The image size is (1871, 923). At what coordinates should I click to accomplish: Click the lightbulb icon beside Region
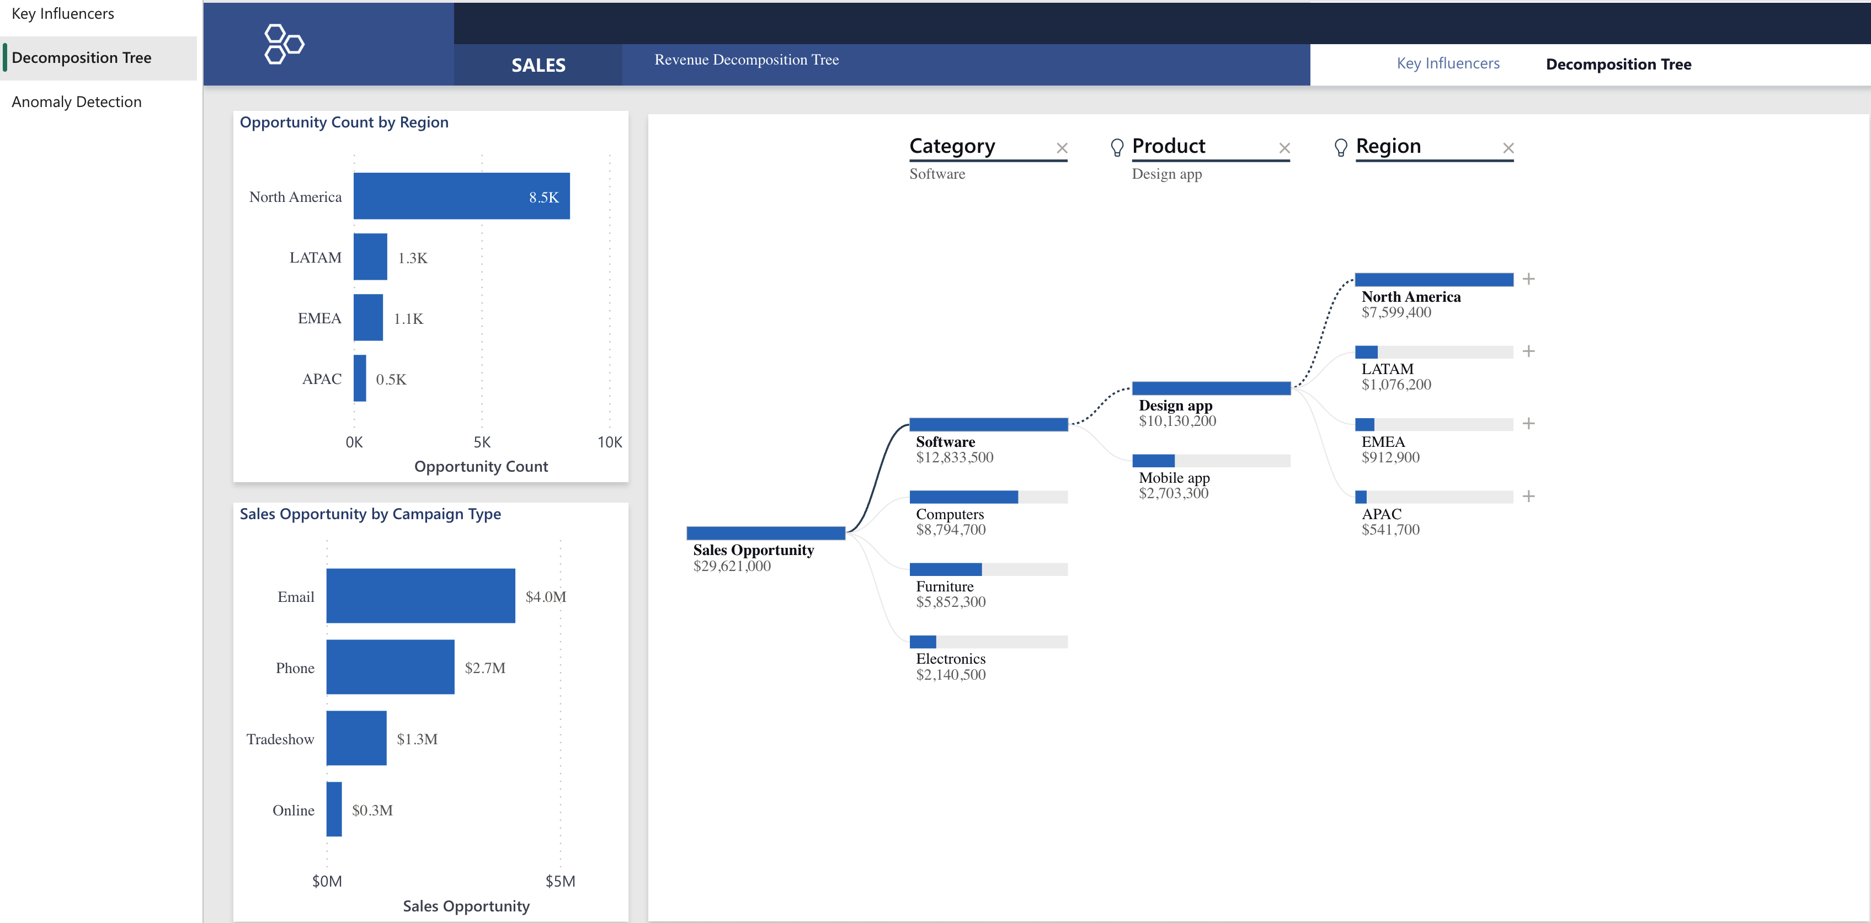click(1341, 148)
